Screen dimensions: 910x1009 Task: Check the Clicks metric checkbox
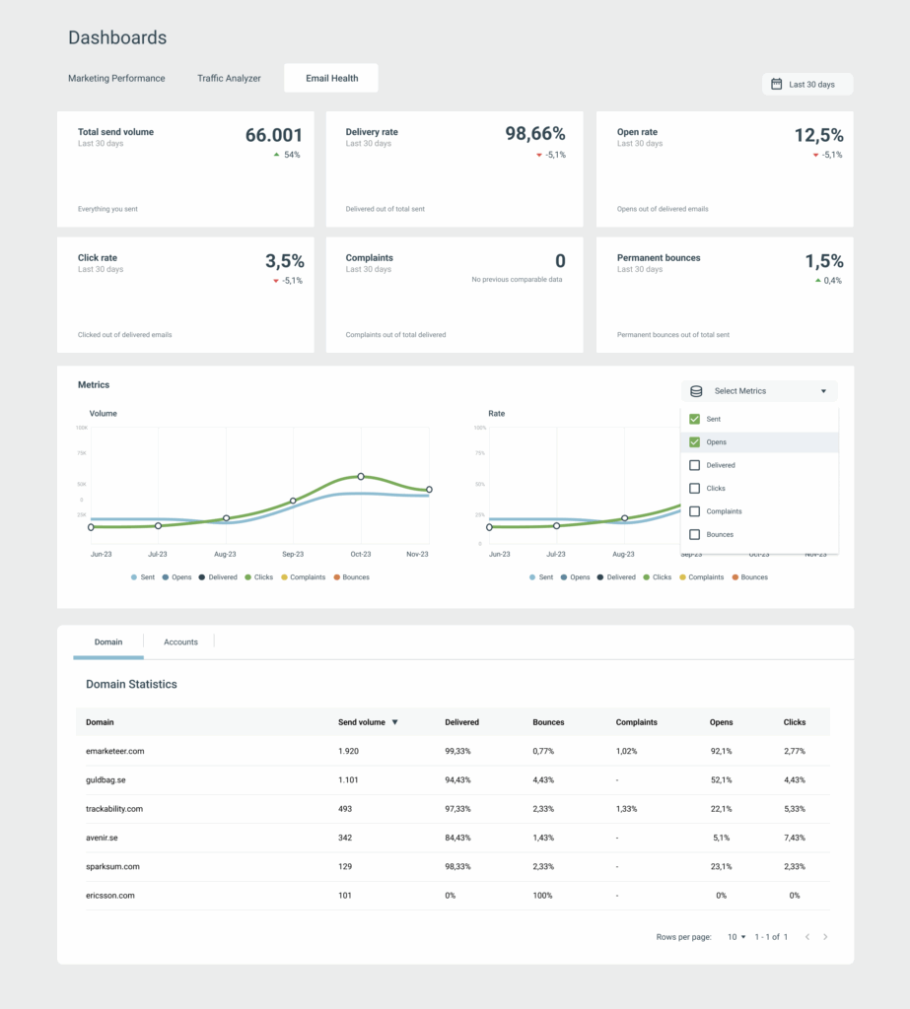pyautogui.click(x=694, y=488)
